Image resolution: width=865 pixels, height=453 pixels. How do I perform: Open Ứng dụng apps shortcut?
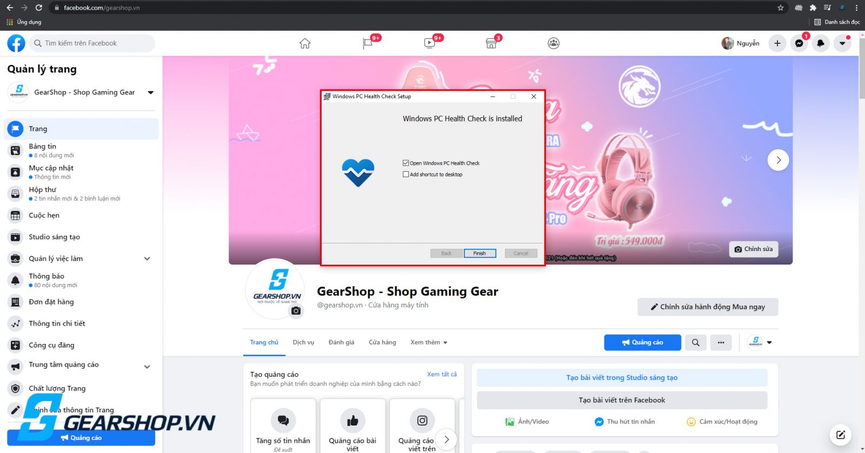[24, 22]
